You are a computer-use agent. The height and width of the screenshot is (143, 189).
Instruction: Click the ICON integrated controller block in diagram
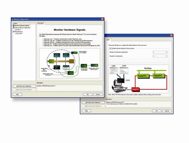coord(84,66)
